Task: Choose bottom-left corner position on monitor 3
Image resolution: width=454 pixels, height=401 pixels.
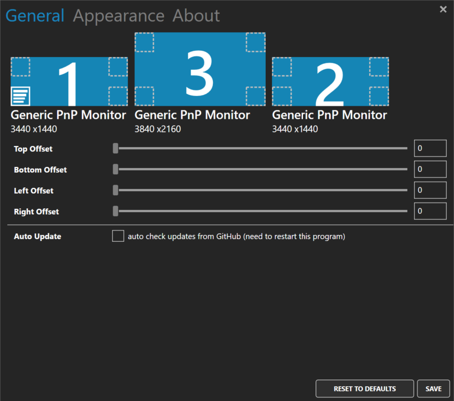Action: [x=145, y=96]
